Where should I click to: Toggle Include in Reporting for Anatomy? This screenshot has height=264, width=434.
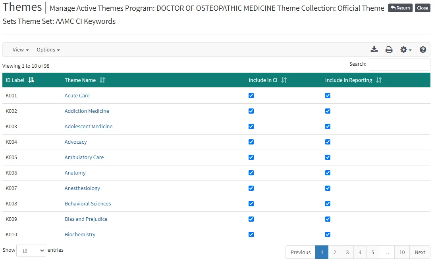[328, 173]
